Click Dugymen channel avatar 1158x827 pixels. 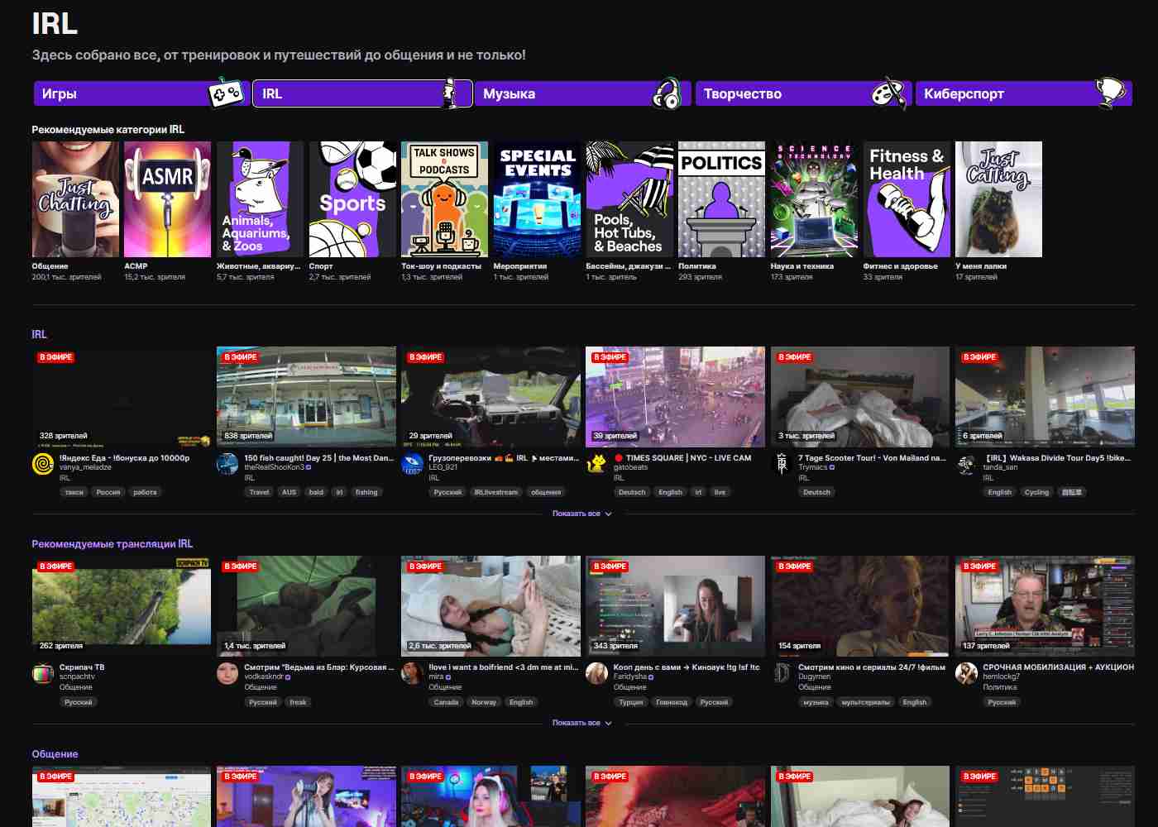click(x=781, y=673)
